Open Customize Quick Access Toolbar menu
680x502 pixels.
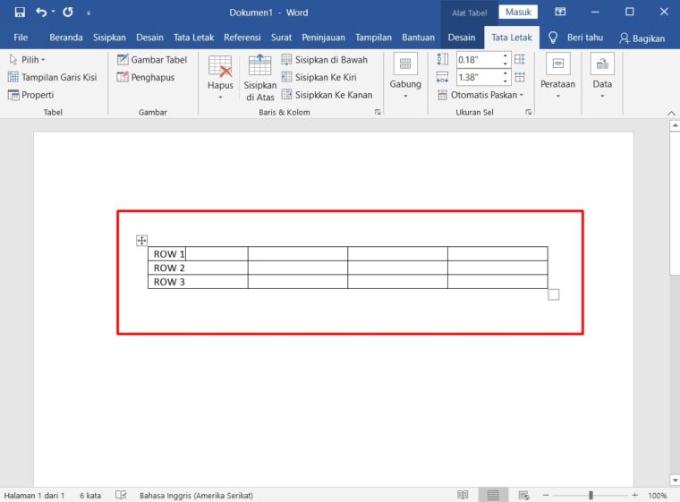point(89,13)
